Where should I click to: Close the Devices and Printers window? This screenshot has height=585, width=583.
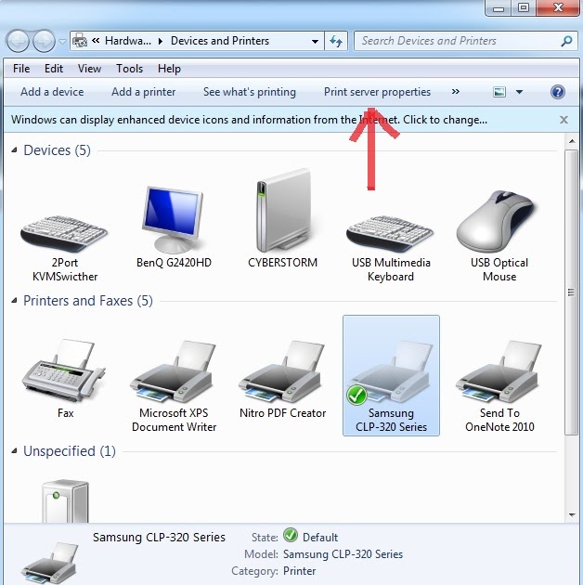558,7
